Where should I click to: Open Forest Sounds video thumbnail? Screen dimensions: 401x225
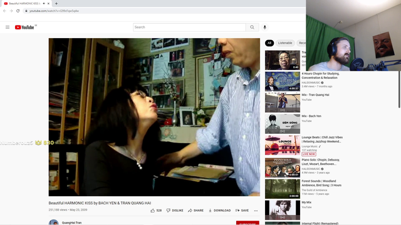click(x=283, y=189)
